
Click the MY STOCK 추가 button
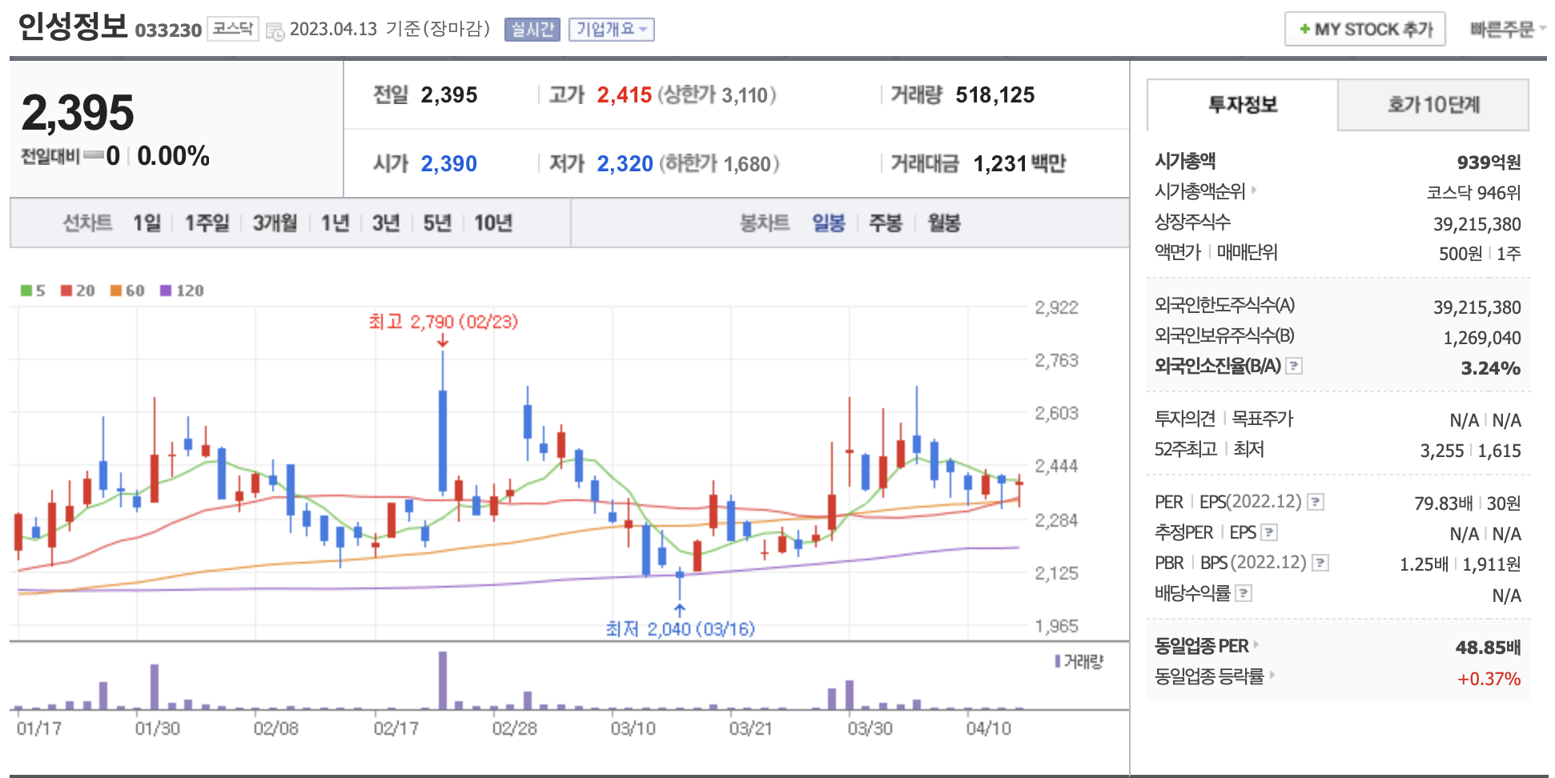pos(1364,30)
